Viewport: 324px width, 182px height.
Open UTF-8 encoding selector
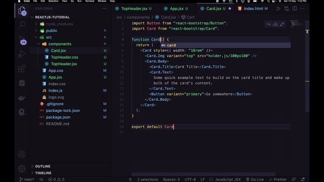coord(190,179)
